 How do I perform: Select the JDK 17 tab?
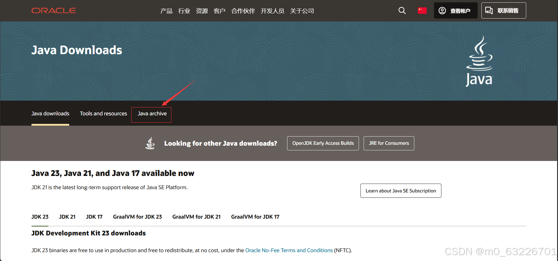(94, 217)
